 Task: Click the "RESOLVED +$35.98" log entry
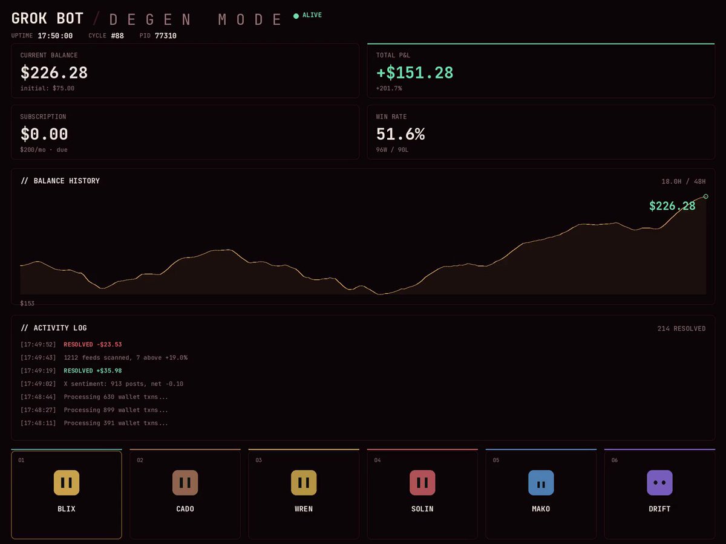(93, 371)
